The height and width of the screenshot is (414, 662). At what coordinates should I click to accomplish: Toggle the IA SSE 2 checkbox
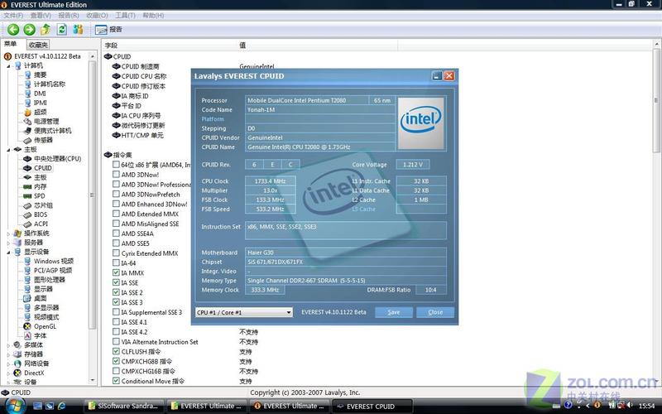pyautogui.click(x=116, y=292)
